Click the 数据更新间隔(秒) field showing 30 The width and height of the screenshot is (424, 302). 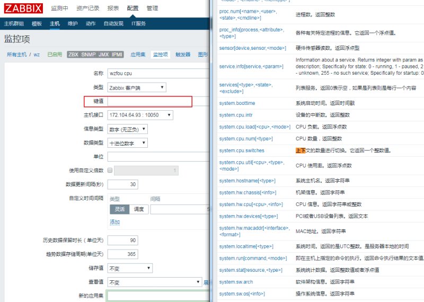pos(123,184)
